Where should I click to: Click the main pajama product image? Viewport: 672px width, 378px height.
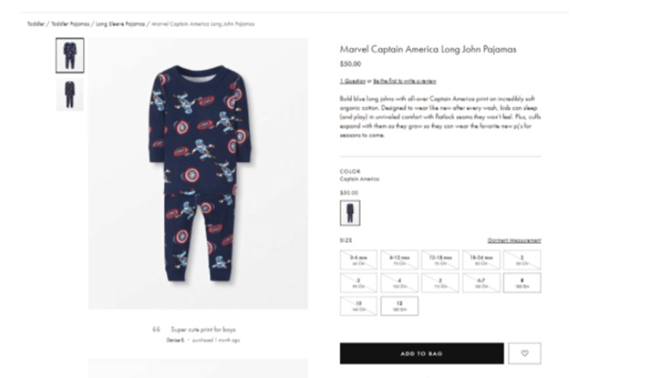click(198, 173)
